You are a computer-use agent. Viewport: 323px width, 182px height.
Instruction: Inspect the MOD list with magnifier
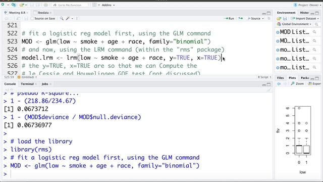tap(314, 32)
